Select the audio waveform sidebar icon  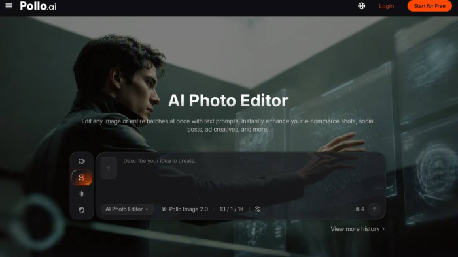tap(82, 194)
